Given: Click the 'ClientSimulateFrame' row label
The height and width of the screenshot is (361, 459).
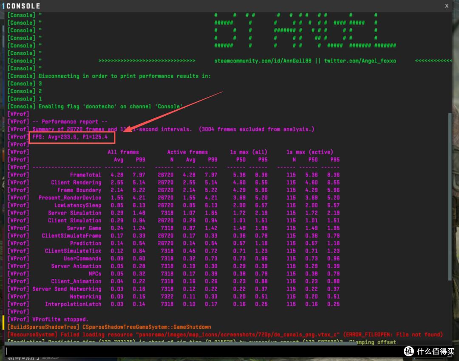Looking at the screenshot, I should tap(71, 235).
